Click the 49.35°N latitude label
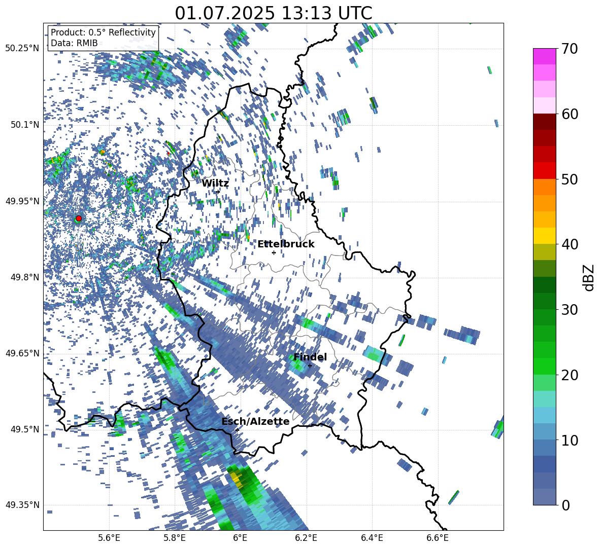Viewport: 601px width, 548px height. [22, 505]
